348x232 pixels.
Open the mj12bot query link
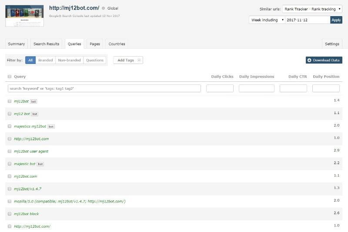click(21, 101)
